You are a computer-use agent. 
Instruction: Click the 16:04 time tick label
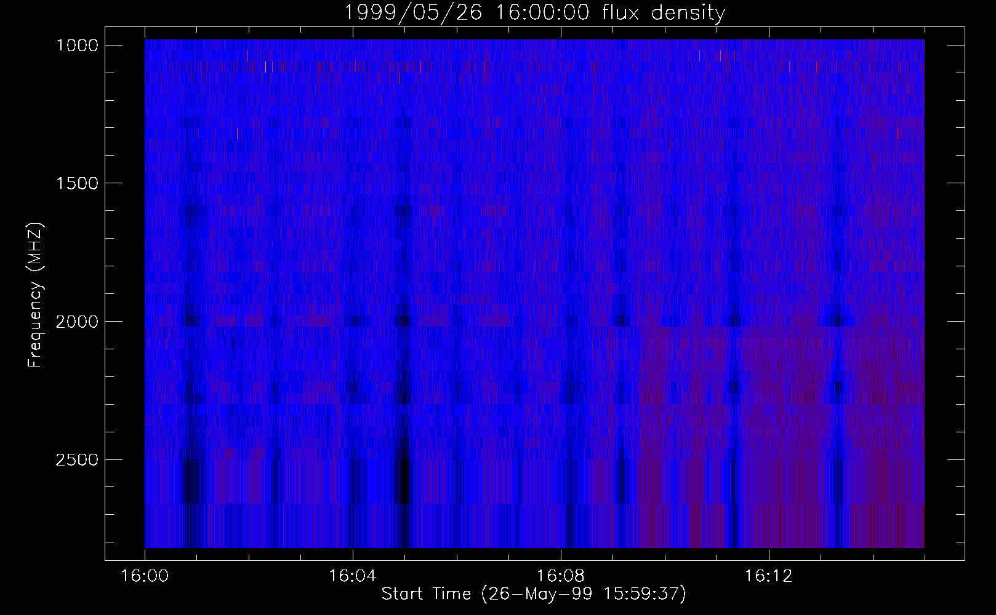point(352,576)
